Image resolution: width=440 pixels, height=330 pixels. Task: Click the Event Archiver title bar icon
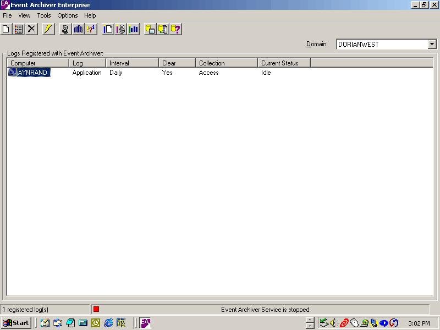point(5,5)
